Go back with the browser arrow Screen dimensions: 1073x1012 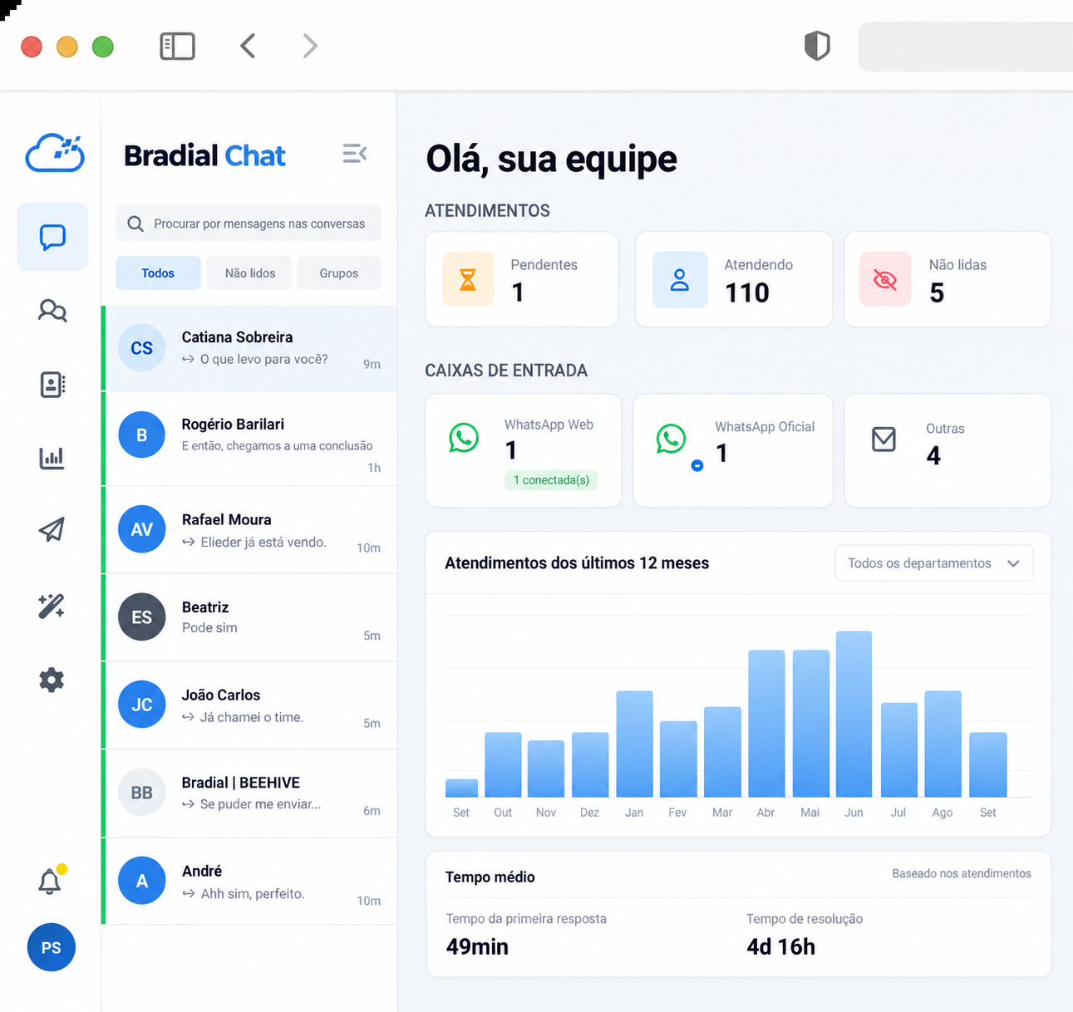[x=248, y=46]
